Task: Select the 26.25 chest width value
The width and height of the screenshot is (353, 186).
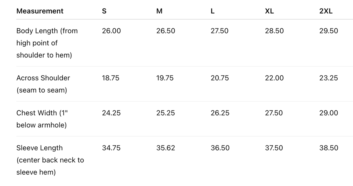Action: point(220,113)
